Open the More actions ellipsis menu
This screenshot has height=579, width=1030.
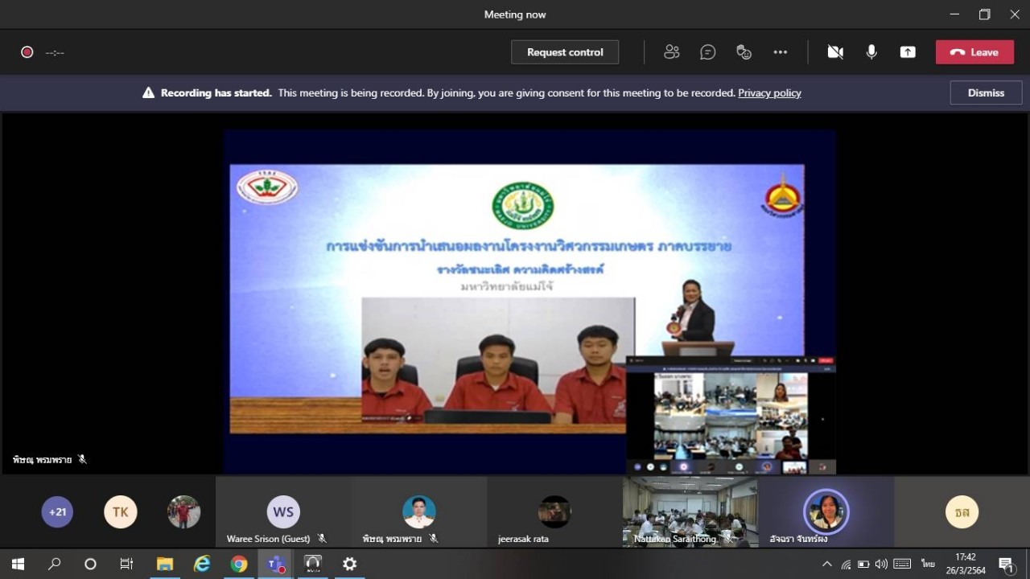tap(780, 52)
